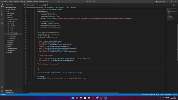Show hidden system tray icons

(158, 98)
